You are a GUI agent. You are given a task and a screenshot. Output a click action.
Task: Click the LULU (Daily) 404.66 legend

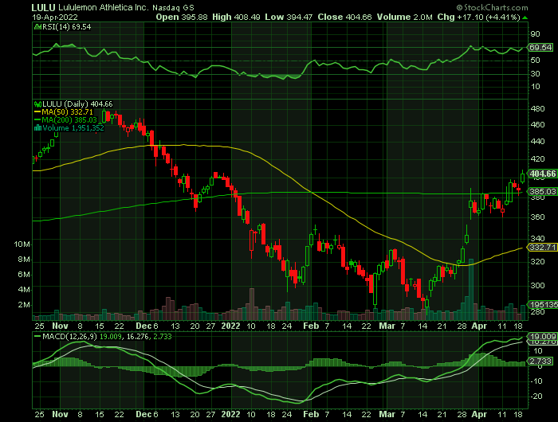pyautogui.click(x=77, y=104)
